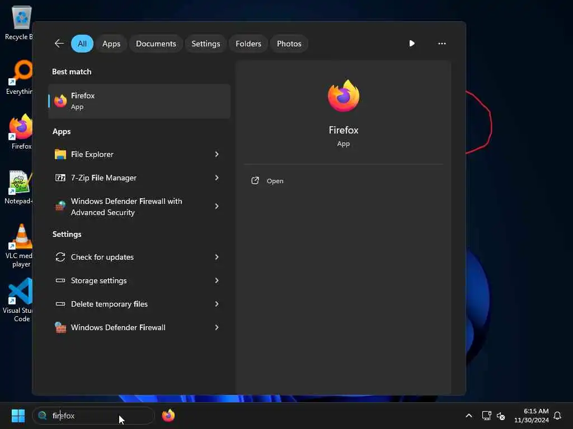573x429 pixels.
Task: Expand Delete temporary files chevron
Action: pyautogui.click(x=217, y=304)
